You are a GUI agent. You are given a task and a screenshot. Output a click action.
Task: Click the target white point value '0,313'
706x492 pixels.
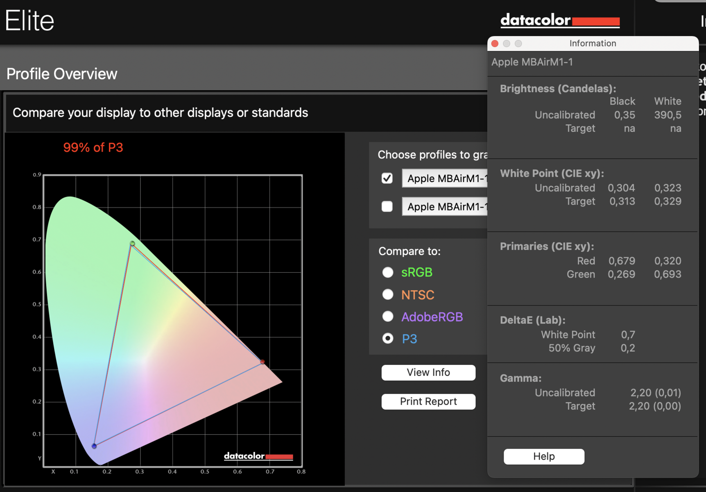point(622,201)
